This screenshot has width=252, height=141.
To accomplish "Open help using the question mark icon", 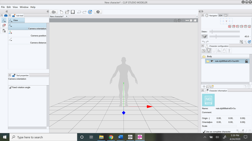I will click(x=98, y=12).
